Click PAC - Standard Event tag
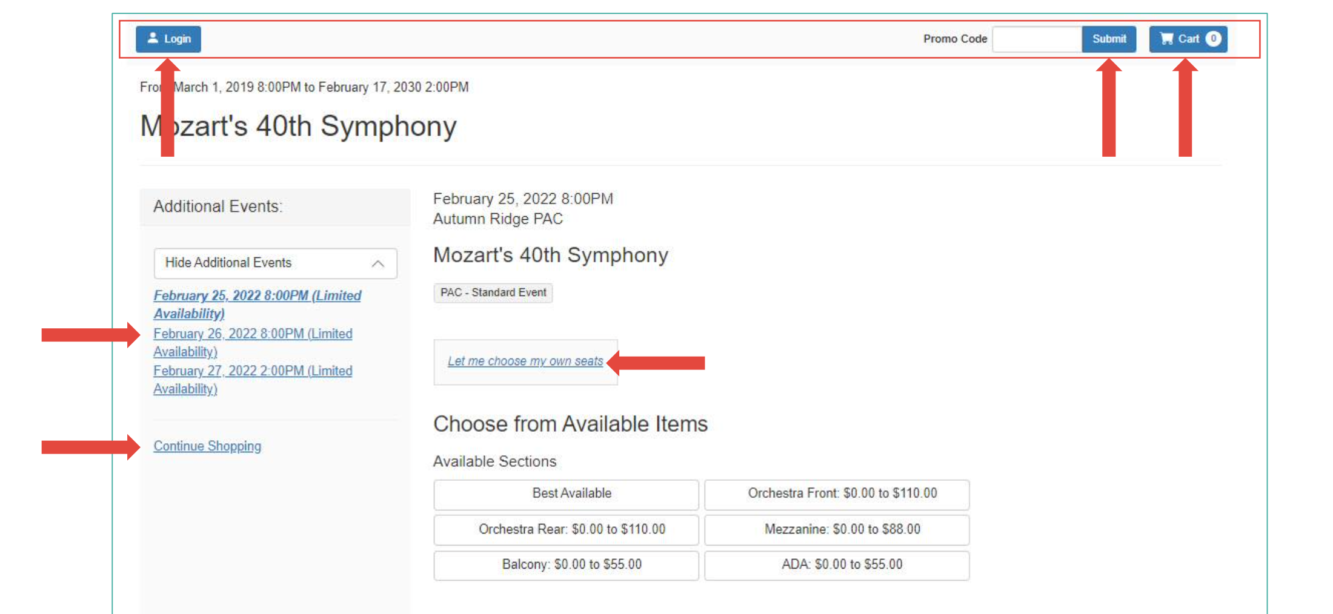The width and height of the screenshot is (1333, 614). tap(493, 292)
